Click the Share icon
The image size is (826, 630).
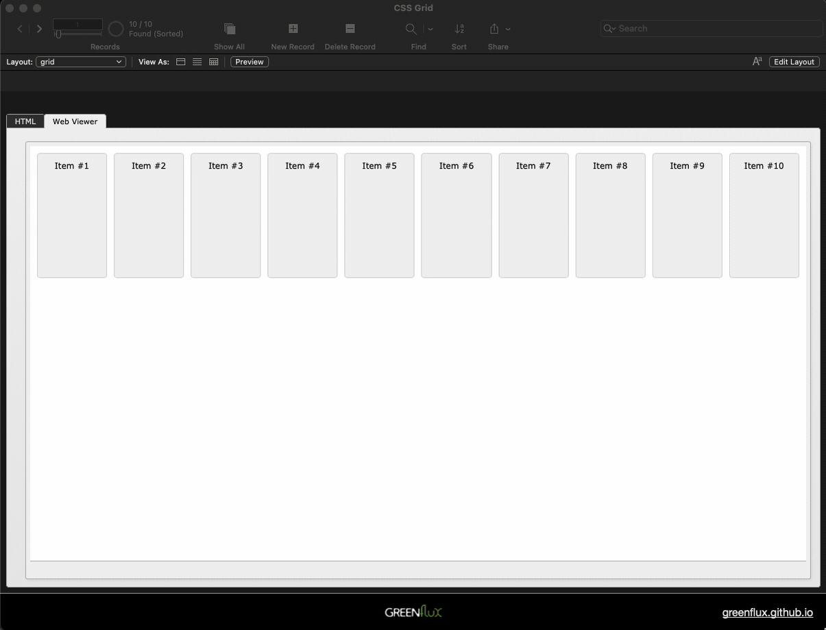[494, 29]
